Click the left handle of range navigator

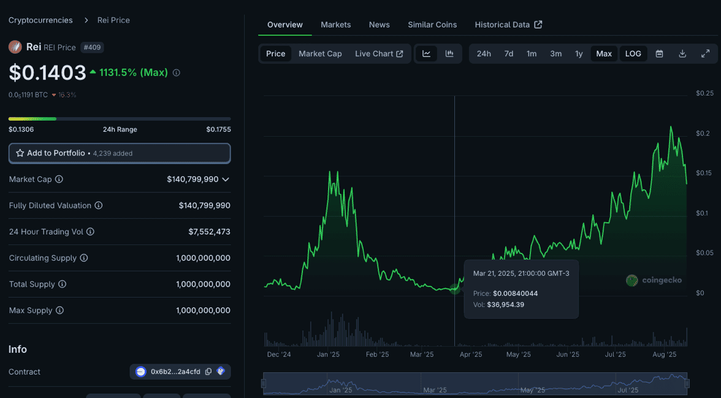click(264, 384)
